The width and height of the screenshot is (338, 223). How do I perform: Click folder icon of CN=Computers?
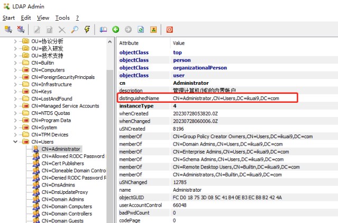point(25,70)
